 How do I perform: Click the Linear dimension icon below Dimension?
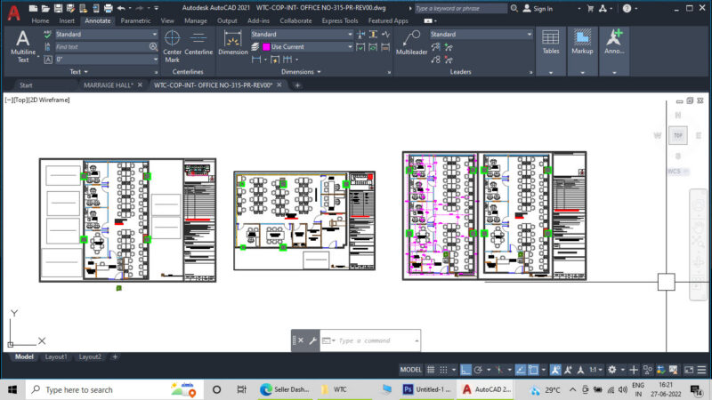[x=256, y=60]
